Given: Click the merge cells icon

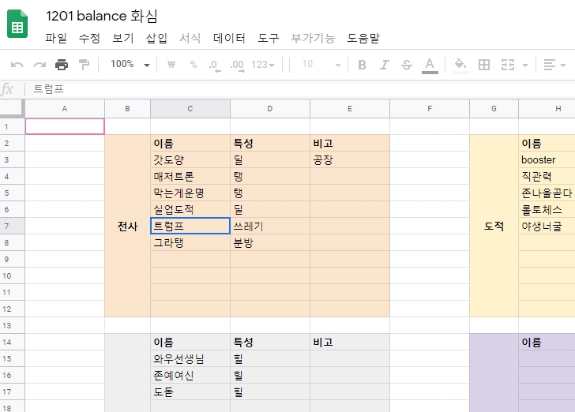Looking at the screenshot, I should tap(509, 65).
